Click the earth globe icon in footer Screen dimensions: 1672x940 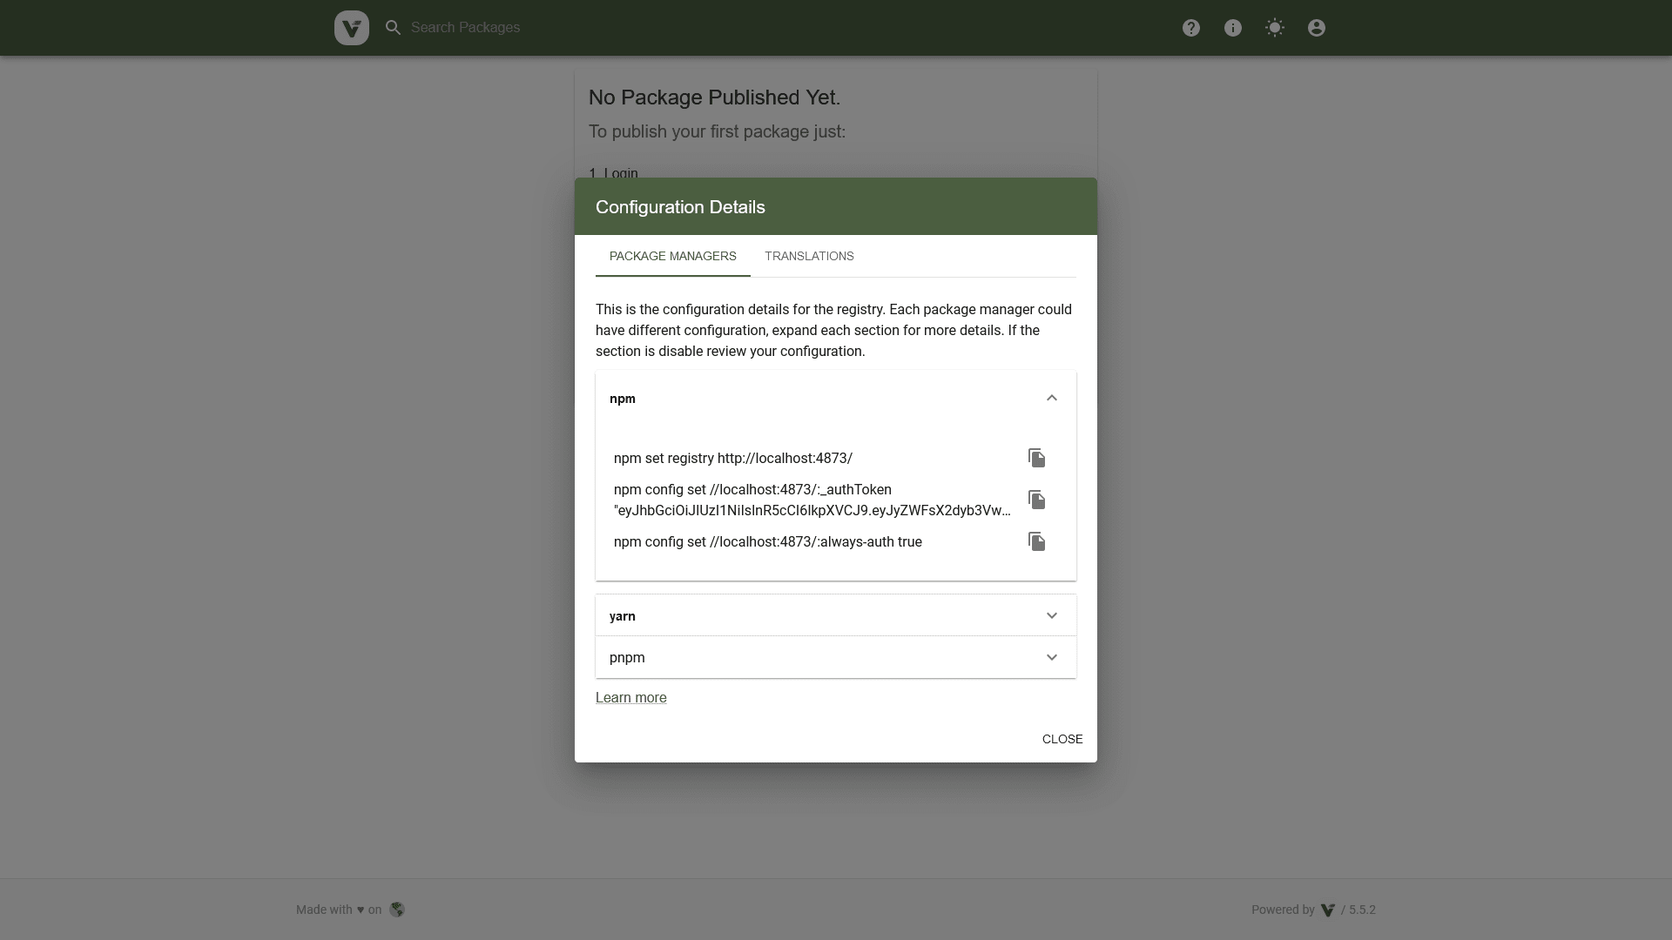(x=397, y=910)
